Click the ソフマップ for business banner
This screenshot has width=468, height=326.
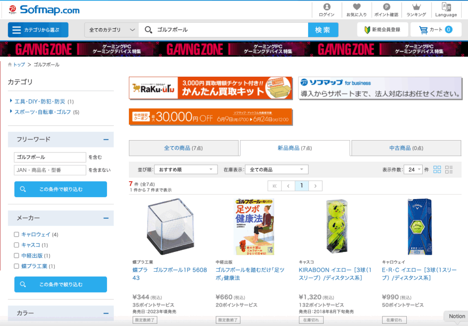click(x=380, y=88)
